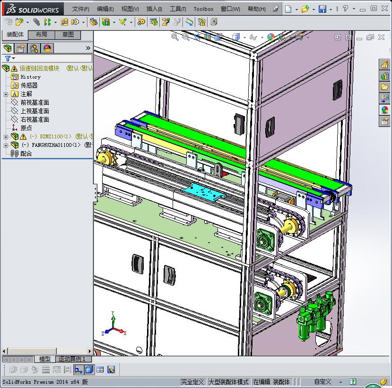Screen dimensions: 392x388
Task: Select the Reference Geometry icon
Action: click(x=123, y=22)
